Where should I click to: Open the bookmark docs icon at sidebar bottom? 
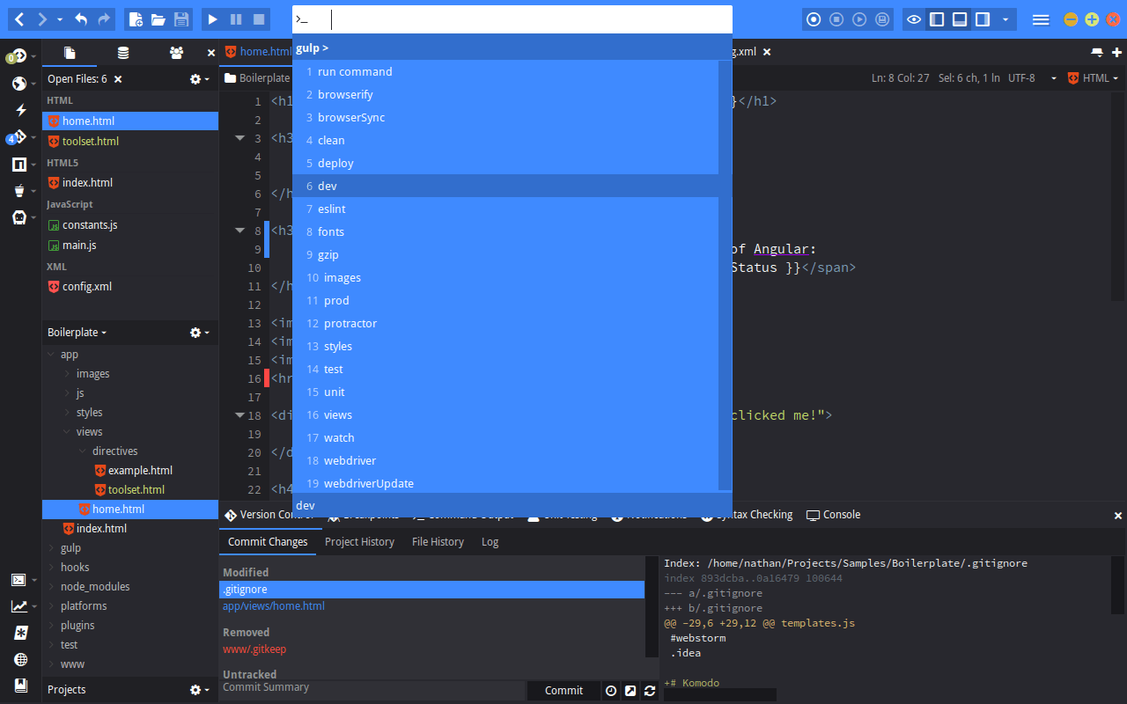coord(21,685)
